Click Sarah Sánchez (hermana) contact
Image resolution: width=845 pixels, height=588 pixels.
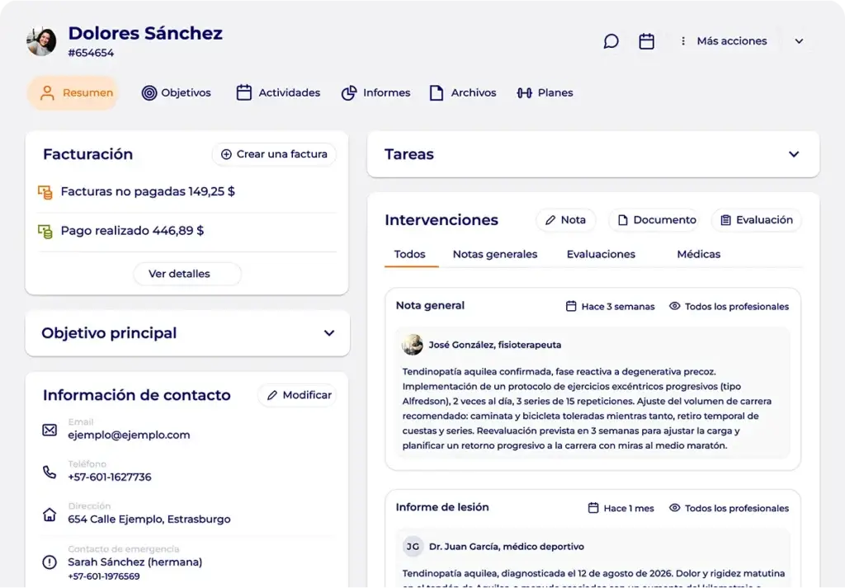pos(135,562)
